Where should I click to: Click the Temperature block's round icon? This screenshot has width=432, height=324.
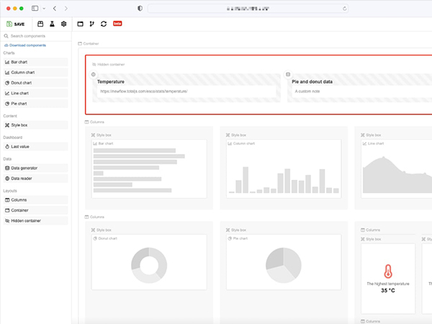(94, 74)
